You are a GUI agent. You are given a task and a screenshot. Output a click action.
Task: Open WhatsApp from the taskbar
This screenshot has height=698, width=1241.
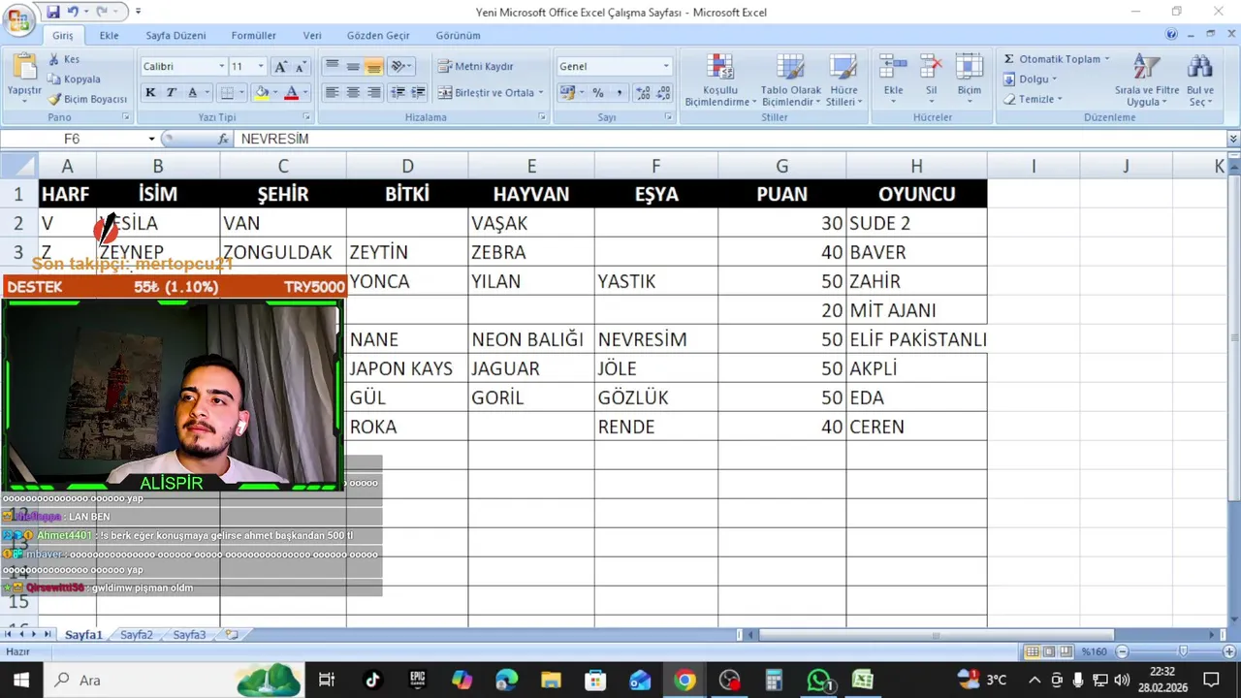819,680
